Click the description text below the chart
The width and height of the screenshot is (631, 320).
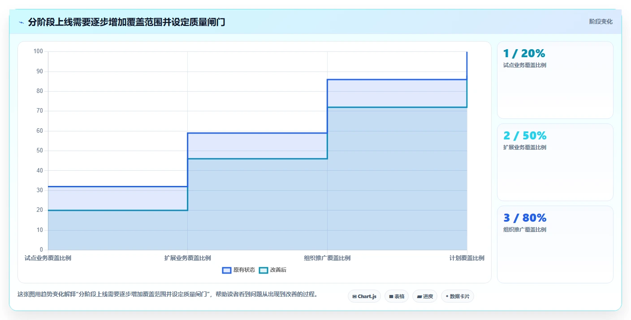coord(168,294)
